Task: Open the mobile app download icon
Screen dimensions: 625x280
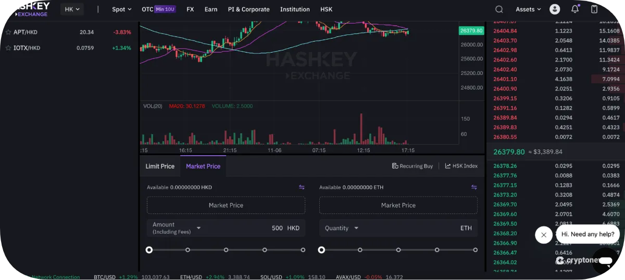Action: (x=594, y=9)
